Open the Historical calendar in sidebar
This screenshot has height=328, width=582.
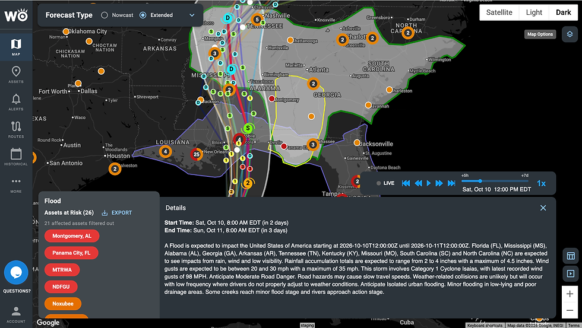pyautogui.click(x=16, y=157)
